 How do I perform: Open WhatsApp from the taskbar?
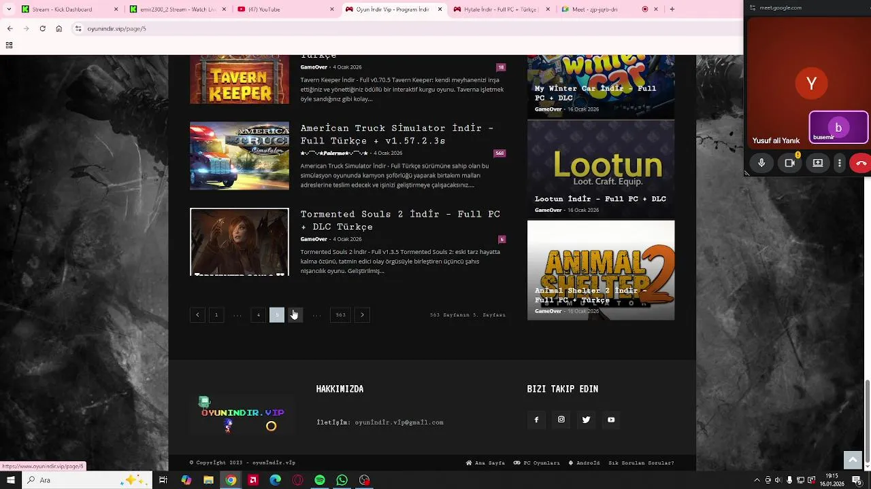tap(342, 480)
